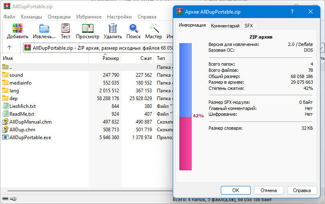Click the archive path address field

pos(98,48)
